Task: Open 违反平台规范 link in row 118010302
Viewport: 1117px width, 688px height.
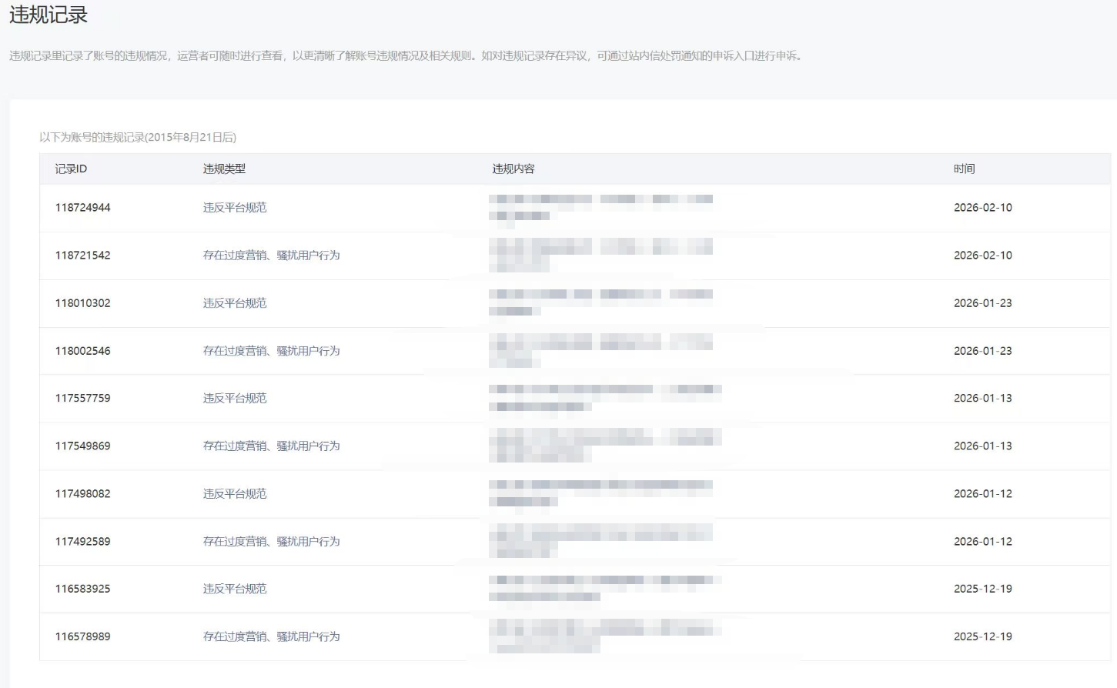Action: coord(235,303)
